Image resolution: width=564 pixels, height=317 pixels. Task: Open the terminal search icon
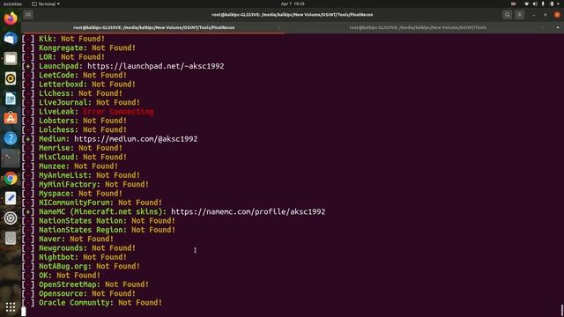[508, 15]
